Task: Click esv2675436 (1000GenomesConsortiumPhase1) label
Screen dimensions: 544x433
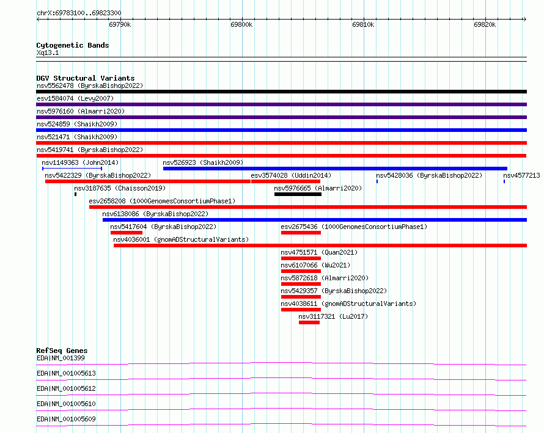Action: (354, 227)
